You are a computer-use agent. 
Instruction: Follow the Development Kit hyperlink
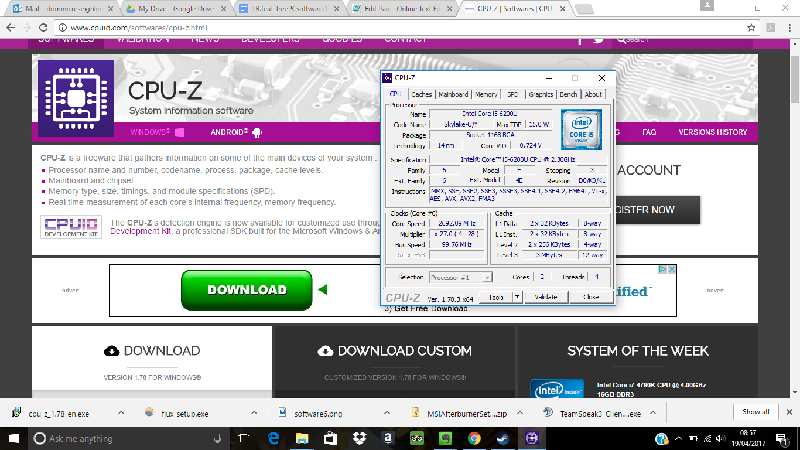pyautogui.click(x=141, y=231)
